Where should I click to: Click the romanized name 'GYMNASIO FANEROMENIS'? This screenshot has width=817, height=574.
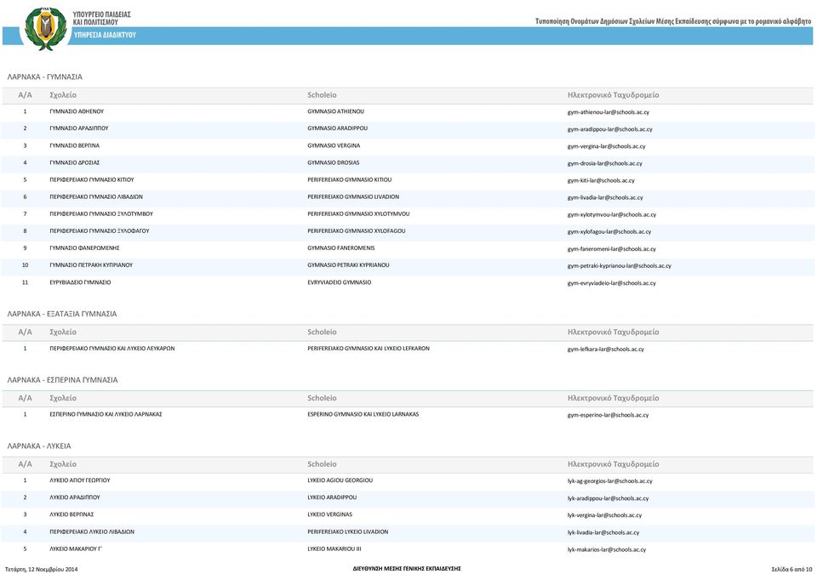point(340,248)
